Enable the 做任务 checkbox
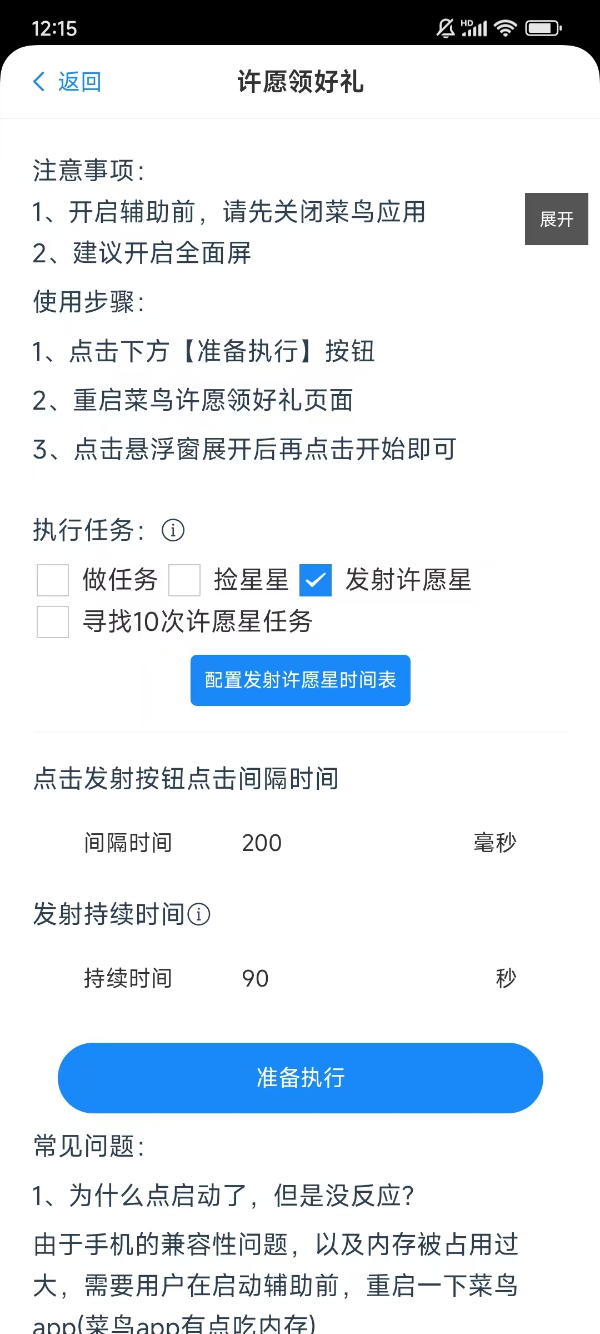This screenshot has height=1334, width=600. point(53,580)
